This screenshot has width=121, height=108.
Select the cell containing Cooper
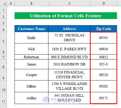tap(31, 75)
